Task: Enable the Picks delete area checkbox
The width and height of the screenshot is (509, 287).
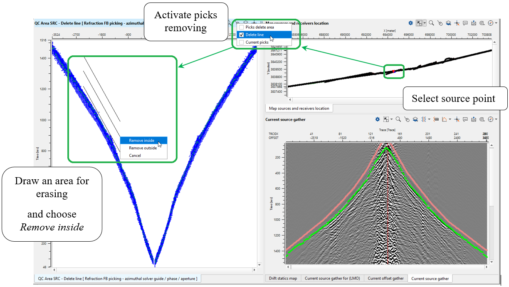Action: coord(242,27)
